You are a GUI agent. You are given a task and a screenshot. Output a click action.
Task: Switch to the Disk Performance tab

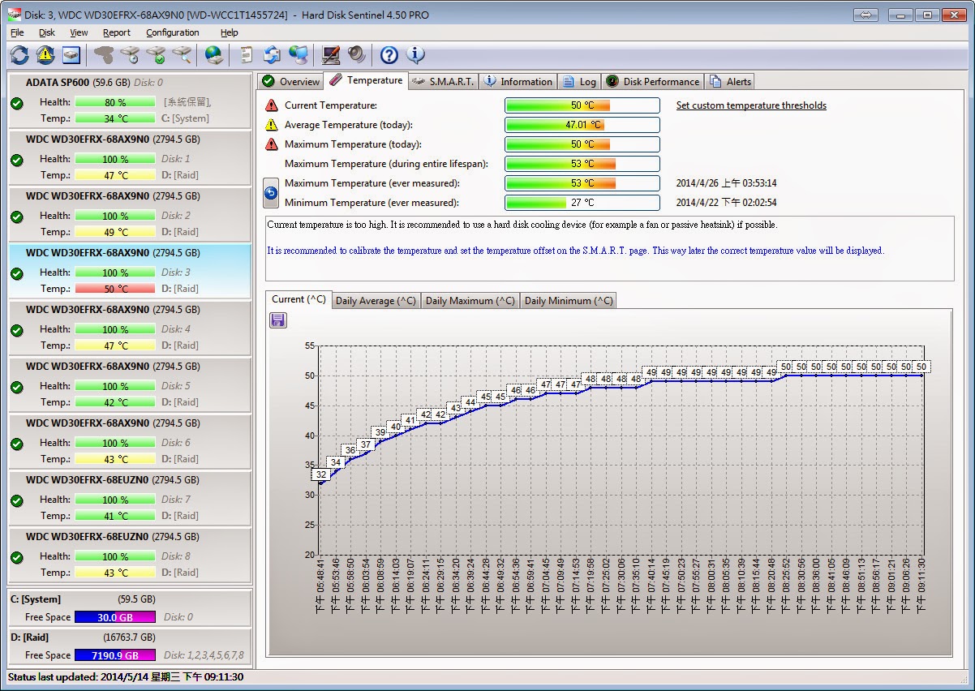click(653, 81)
